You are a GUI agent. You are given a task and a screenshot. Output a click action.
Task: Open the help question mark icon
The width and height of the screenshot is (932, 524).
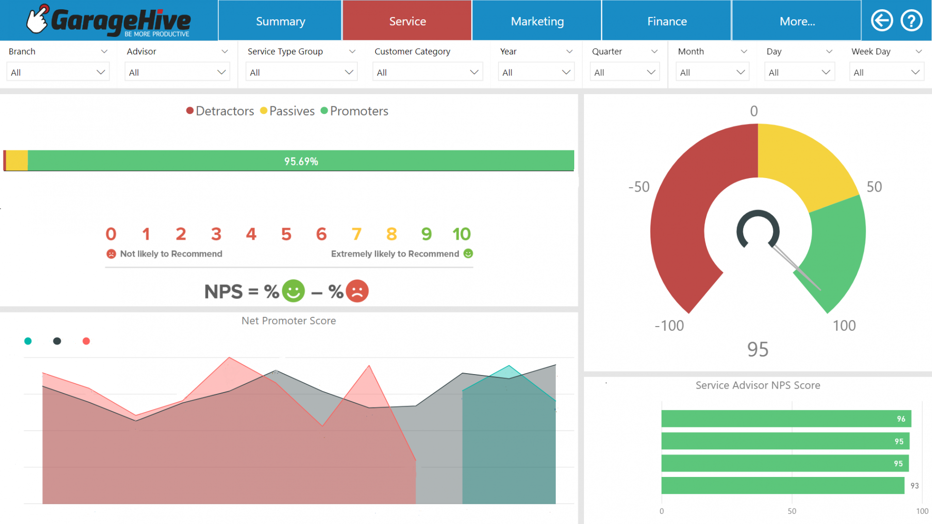point(912,20)
